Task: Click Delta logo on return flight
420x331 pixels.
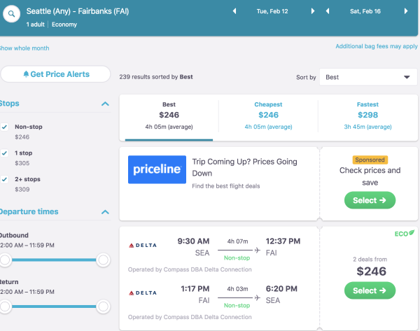Action: point(143,293)
